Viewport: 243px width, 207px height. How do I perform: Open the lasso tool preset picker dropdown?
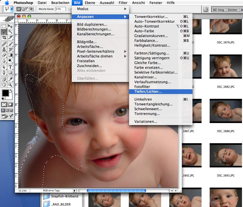tap(12, 9)
